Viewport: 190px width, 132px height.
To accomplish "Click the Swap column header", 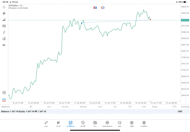I will (155, 107).
